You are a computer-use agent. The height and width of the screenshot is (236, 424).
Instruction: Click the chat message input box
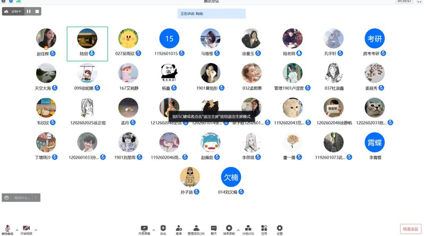click(21, 197)
